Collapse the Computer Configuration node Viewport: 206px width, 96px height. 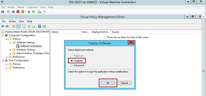coord(3,35)
